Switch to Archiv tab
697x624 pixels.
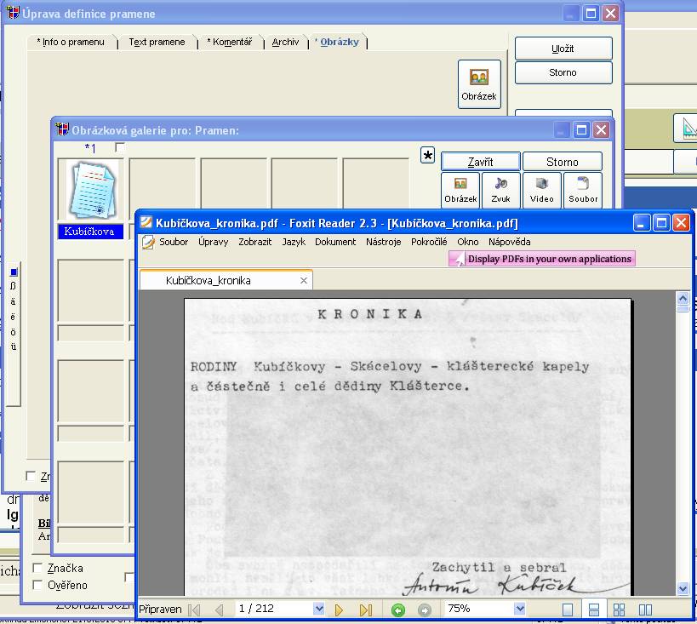pyautogui.click(x=285, y=42)
